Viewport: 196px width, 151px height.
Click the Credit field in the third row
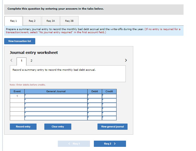pyautogui.click(x=109, y=105)
